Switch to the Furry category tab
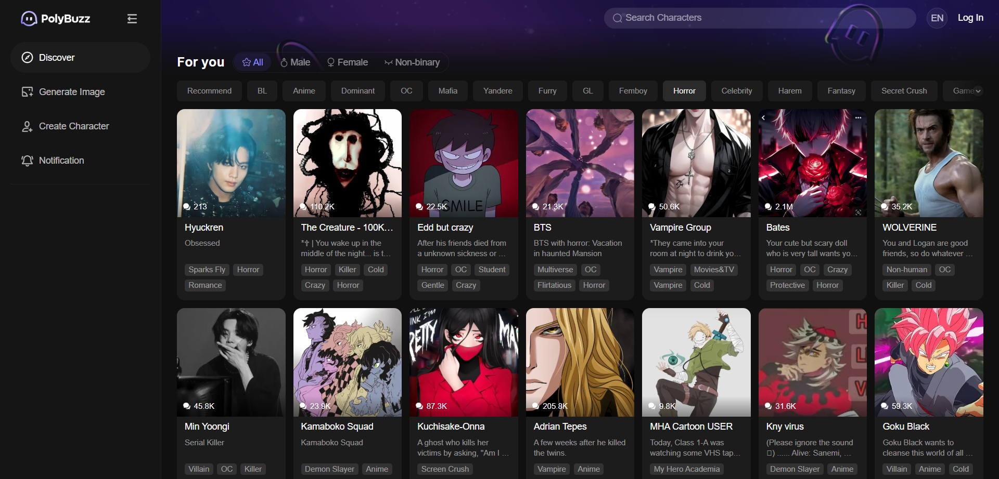Viewport: 999px width, 479px height. [x=547, y=91]
